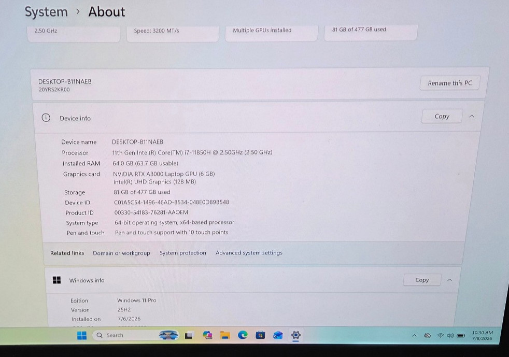Select the Device ID value C01A5C54

tap(172, 202)
